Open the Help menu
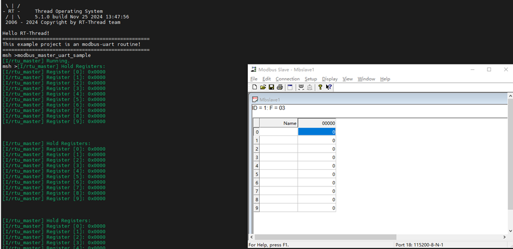The image size is (513, 249). coord(385,79)
